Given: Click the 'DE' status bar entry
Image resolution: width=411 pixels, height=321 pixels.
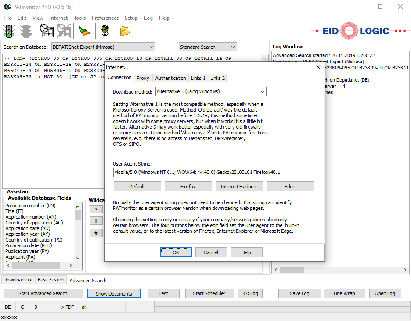Looking at the screenshot, I should (x=8, y=307).
